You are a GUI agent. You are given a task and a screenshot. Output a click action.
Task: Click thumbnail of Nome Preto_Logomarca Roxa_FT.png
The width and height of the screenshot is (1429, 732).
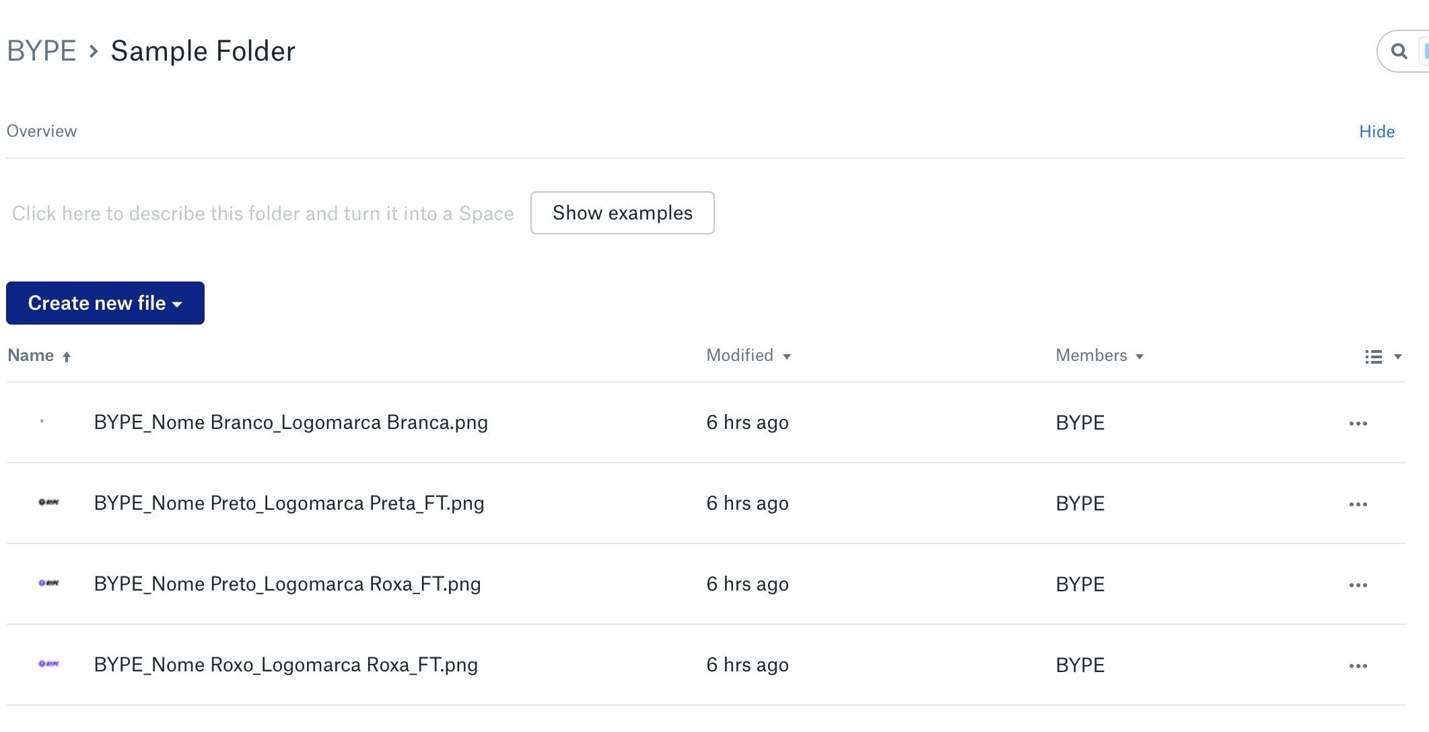coord(48,583)
